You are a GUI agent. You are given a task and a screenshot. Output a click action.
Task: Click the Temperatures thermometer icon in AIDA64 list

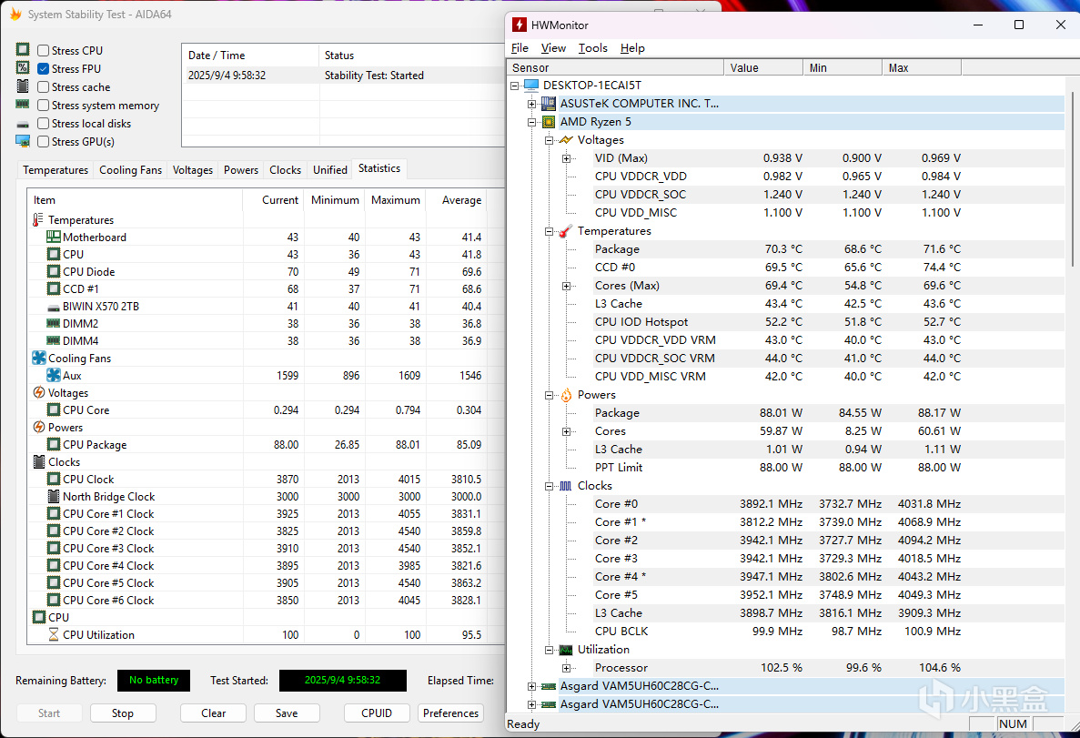[38, 220]
